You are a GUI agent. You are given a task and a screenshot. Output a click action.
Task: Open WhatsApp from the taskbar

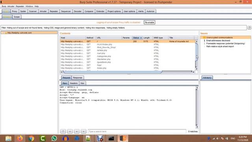pos(54,138)
